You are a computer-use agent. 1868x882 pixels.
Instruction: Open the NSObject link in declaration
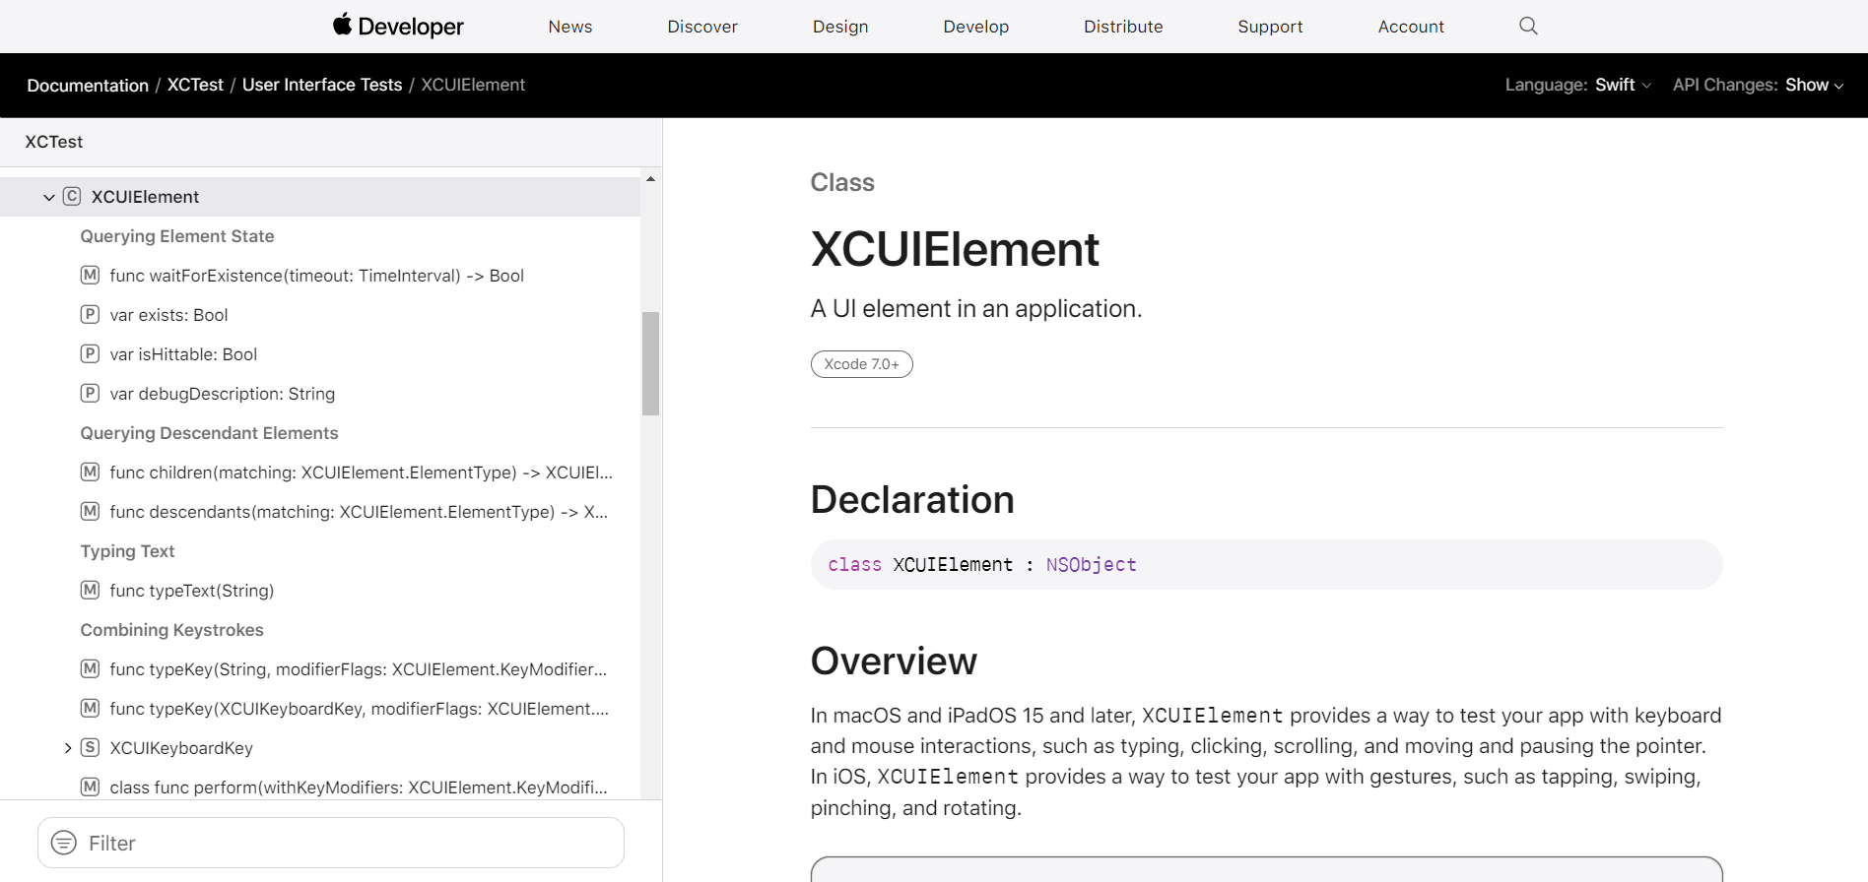click(1091, 564)
